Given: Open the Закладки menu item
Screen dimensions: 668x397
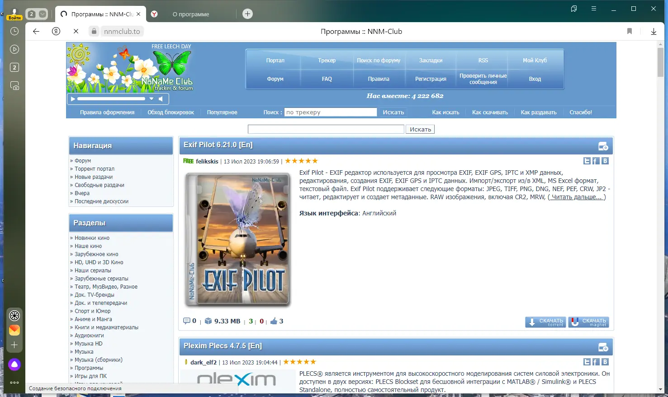Looking at the screenshot, I should 431,60.
